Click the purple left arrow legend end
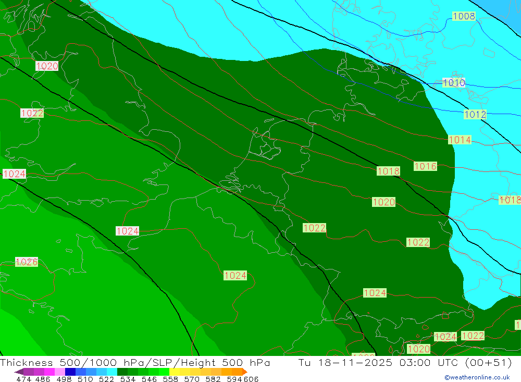This screenshot has height=382, width=521. pyautogui.click(x=19, y=372)
